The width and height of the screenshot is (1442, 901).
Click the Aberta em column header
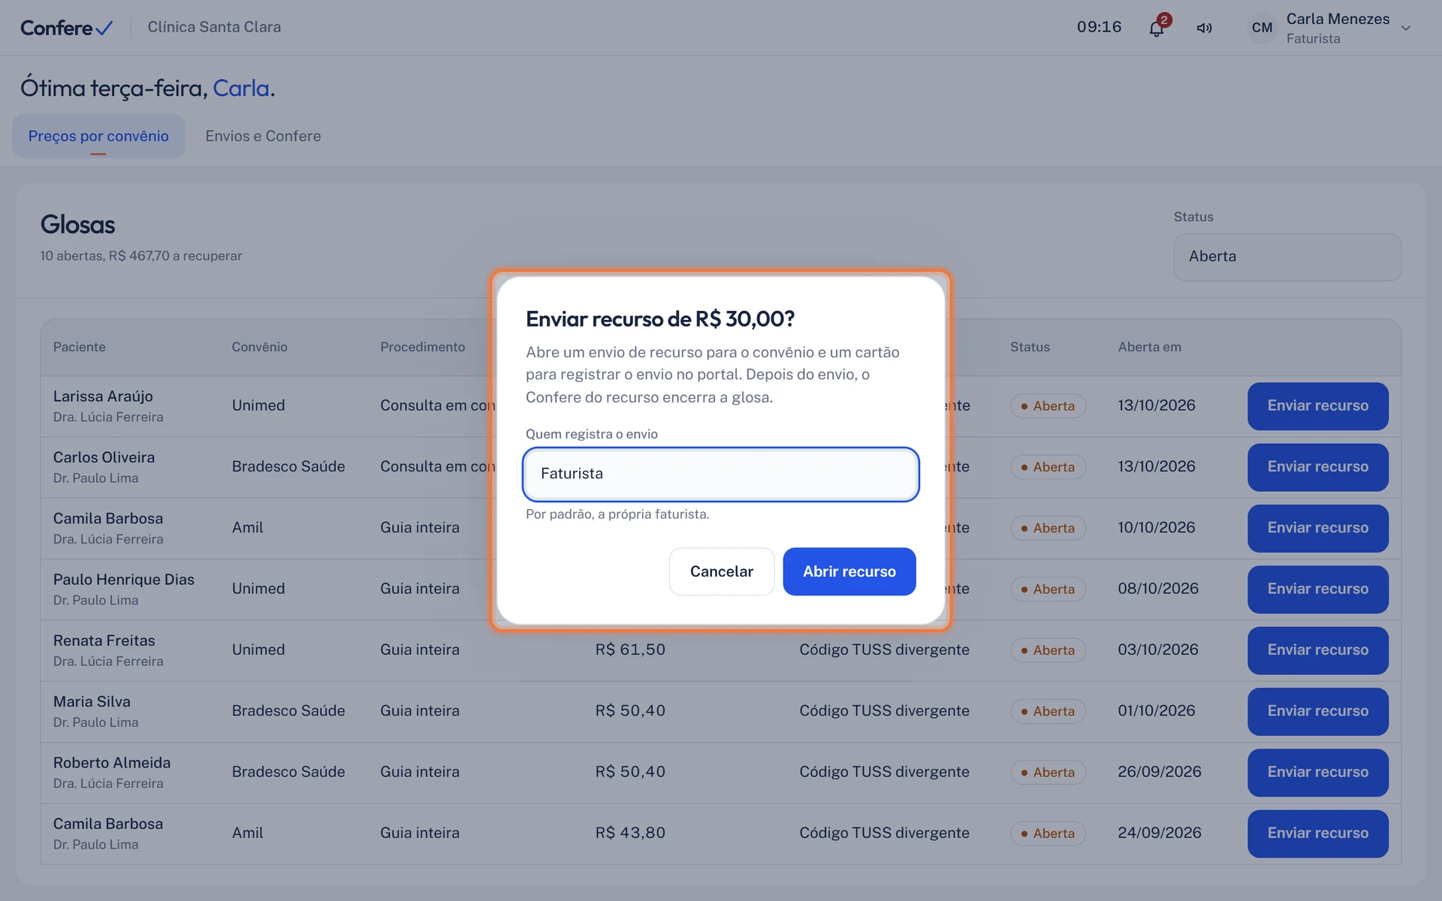coord(1150,347)
